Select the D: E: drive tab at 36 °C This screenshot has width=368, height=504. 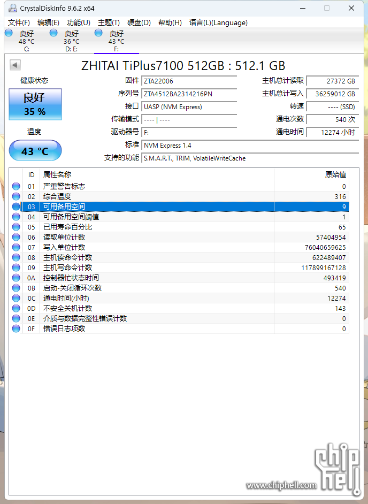point(71,41)
